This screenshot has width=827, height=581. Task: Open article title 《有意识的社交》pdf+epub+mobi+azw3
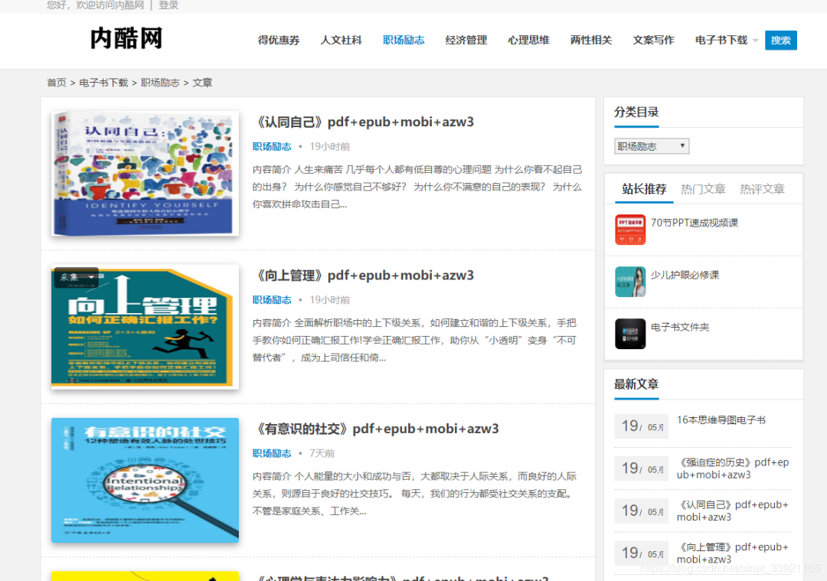[376, 429]
